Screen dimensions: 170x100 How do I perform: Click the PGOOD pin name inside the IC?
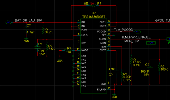coord(101,32)
